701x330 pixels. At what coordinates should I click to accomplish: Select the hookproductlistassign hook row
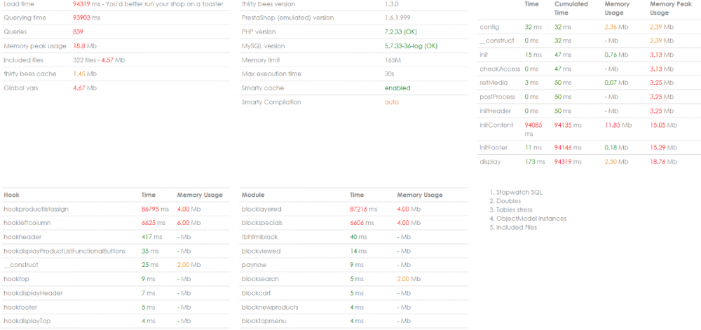pyautogui.click(x=36, y=209)
